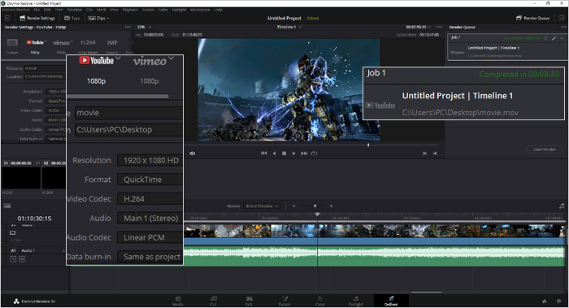
Task: Expand the top-right panel toggle icon
Action: click(561, 18)
